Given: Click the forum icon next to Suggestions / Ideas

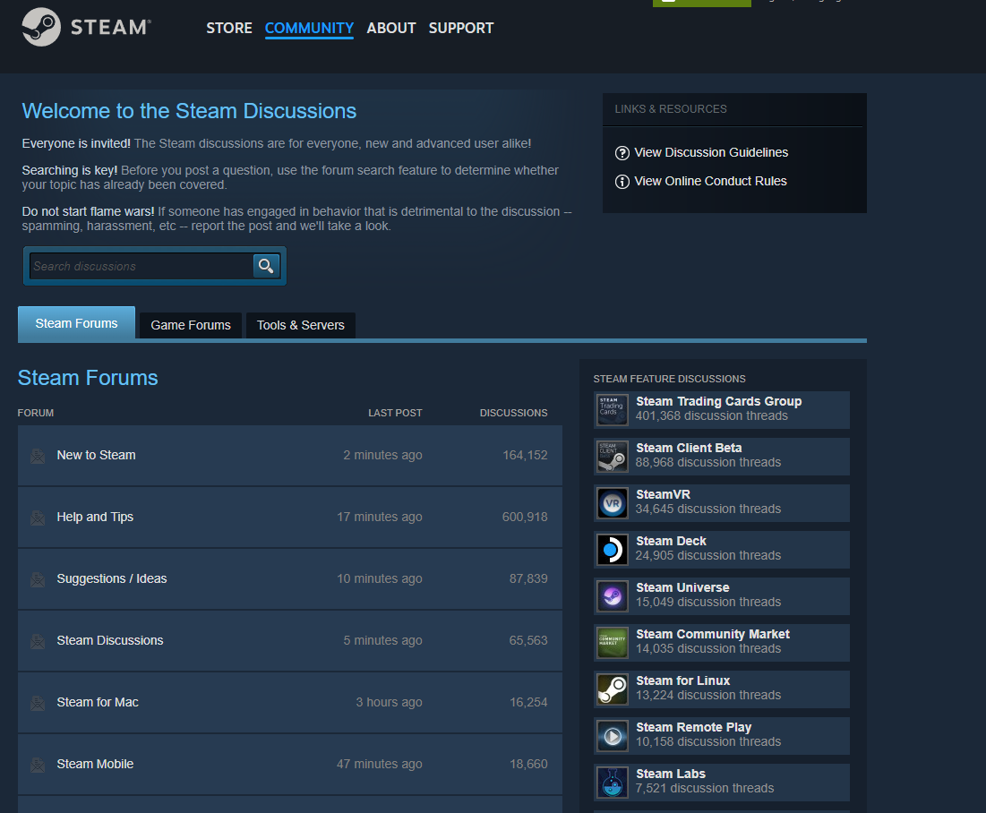Looking at the screenshot, I should coord(38,579).
